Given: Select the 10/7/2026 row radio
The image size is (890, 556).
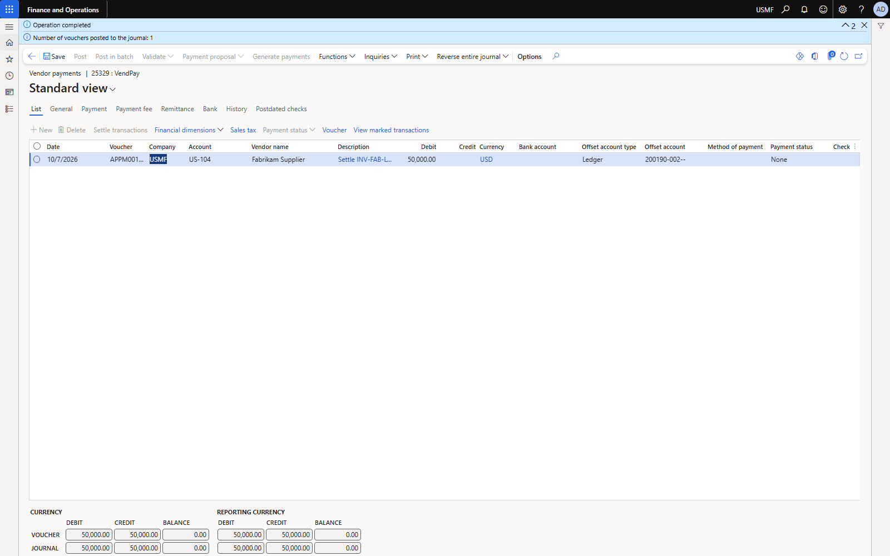Looking at the screenshot, I should coord(37,159).
